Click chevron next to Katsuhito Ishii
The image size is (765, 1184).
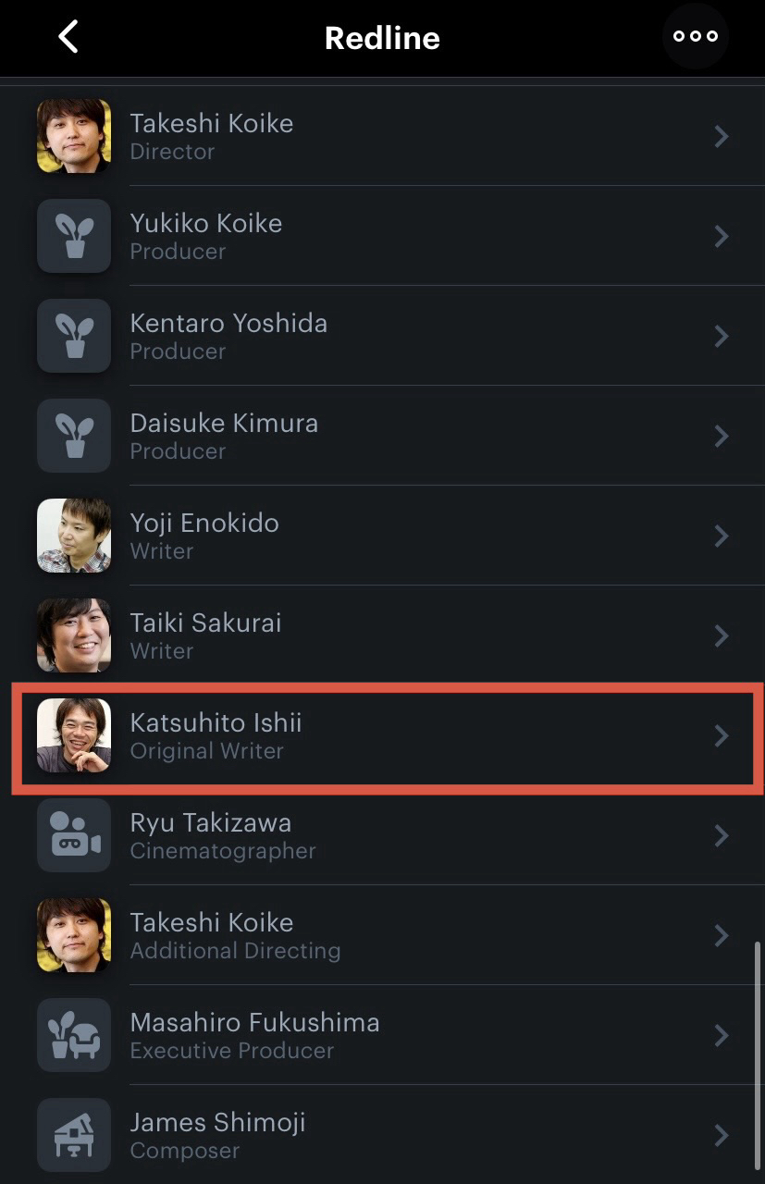click(x=722, y=736)
